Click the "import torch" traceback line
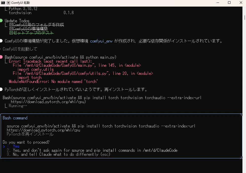This screenshot has width=246, height=173. click(29, 77)
